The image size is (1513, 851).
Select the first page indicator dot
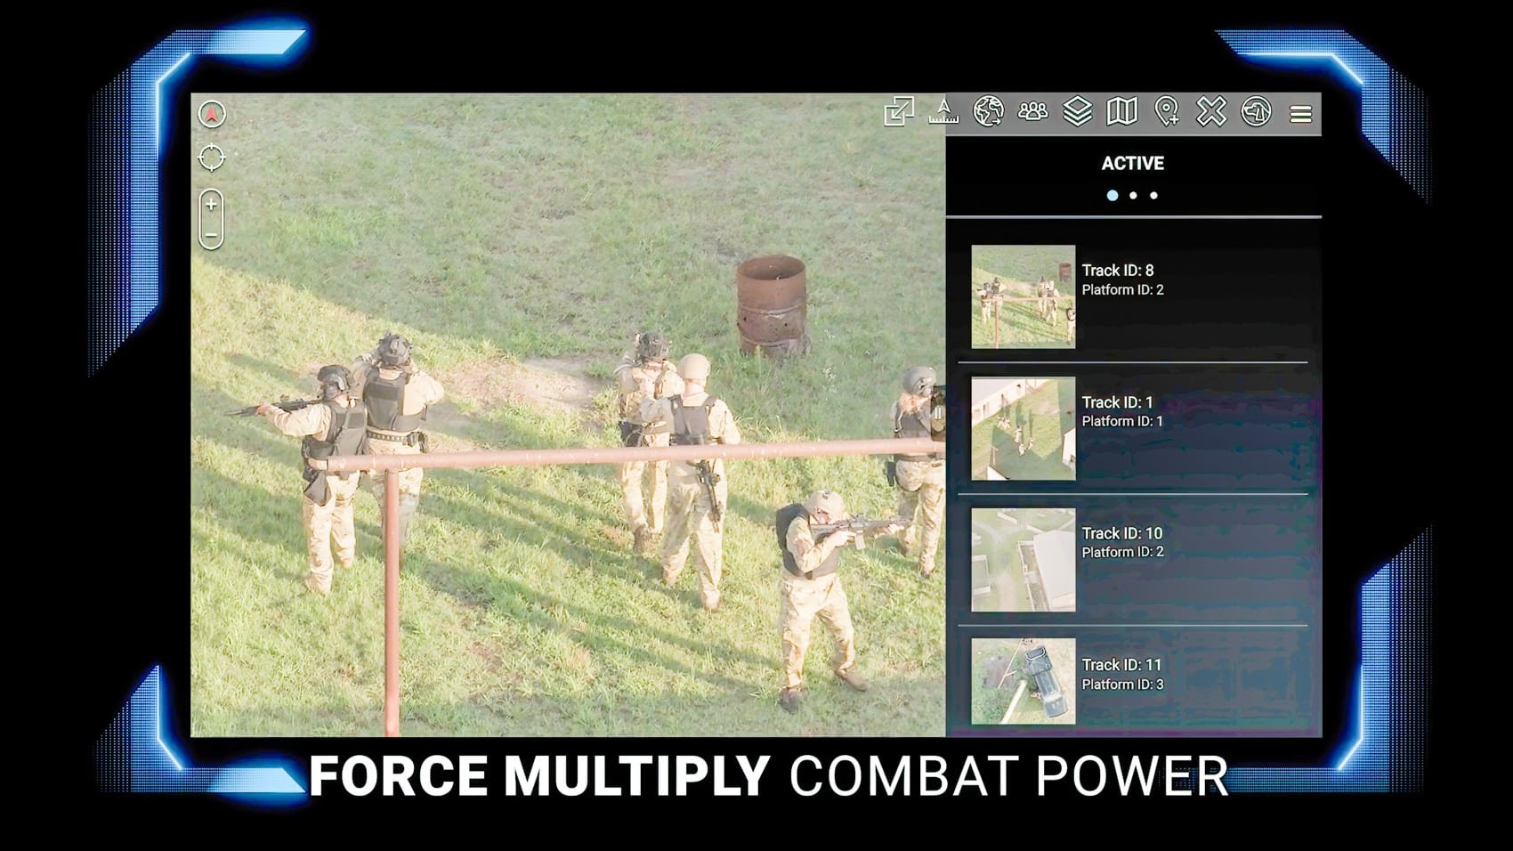pyautogui.click(x=1112, y=196)
